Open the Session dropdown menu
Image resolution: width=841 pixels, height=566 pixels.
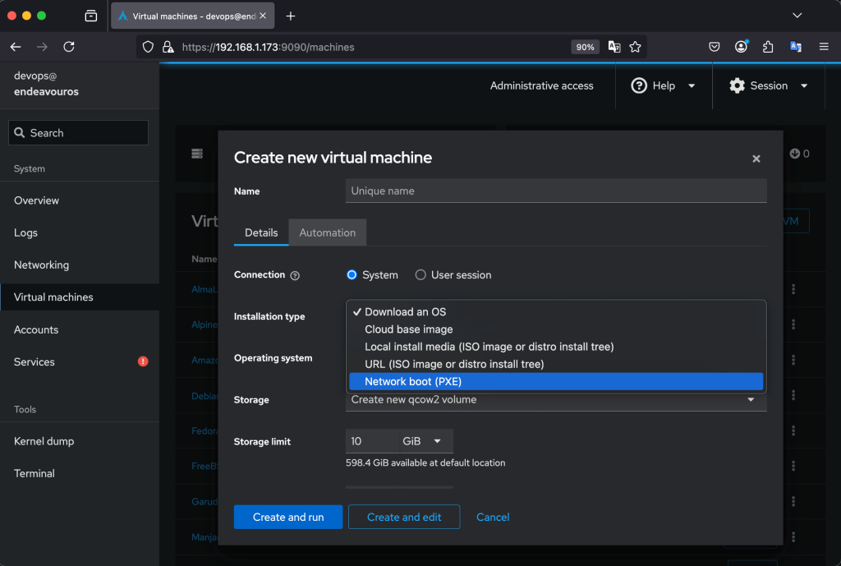click(x=768, y=85)
